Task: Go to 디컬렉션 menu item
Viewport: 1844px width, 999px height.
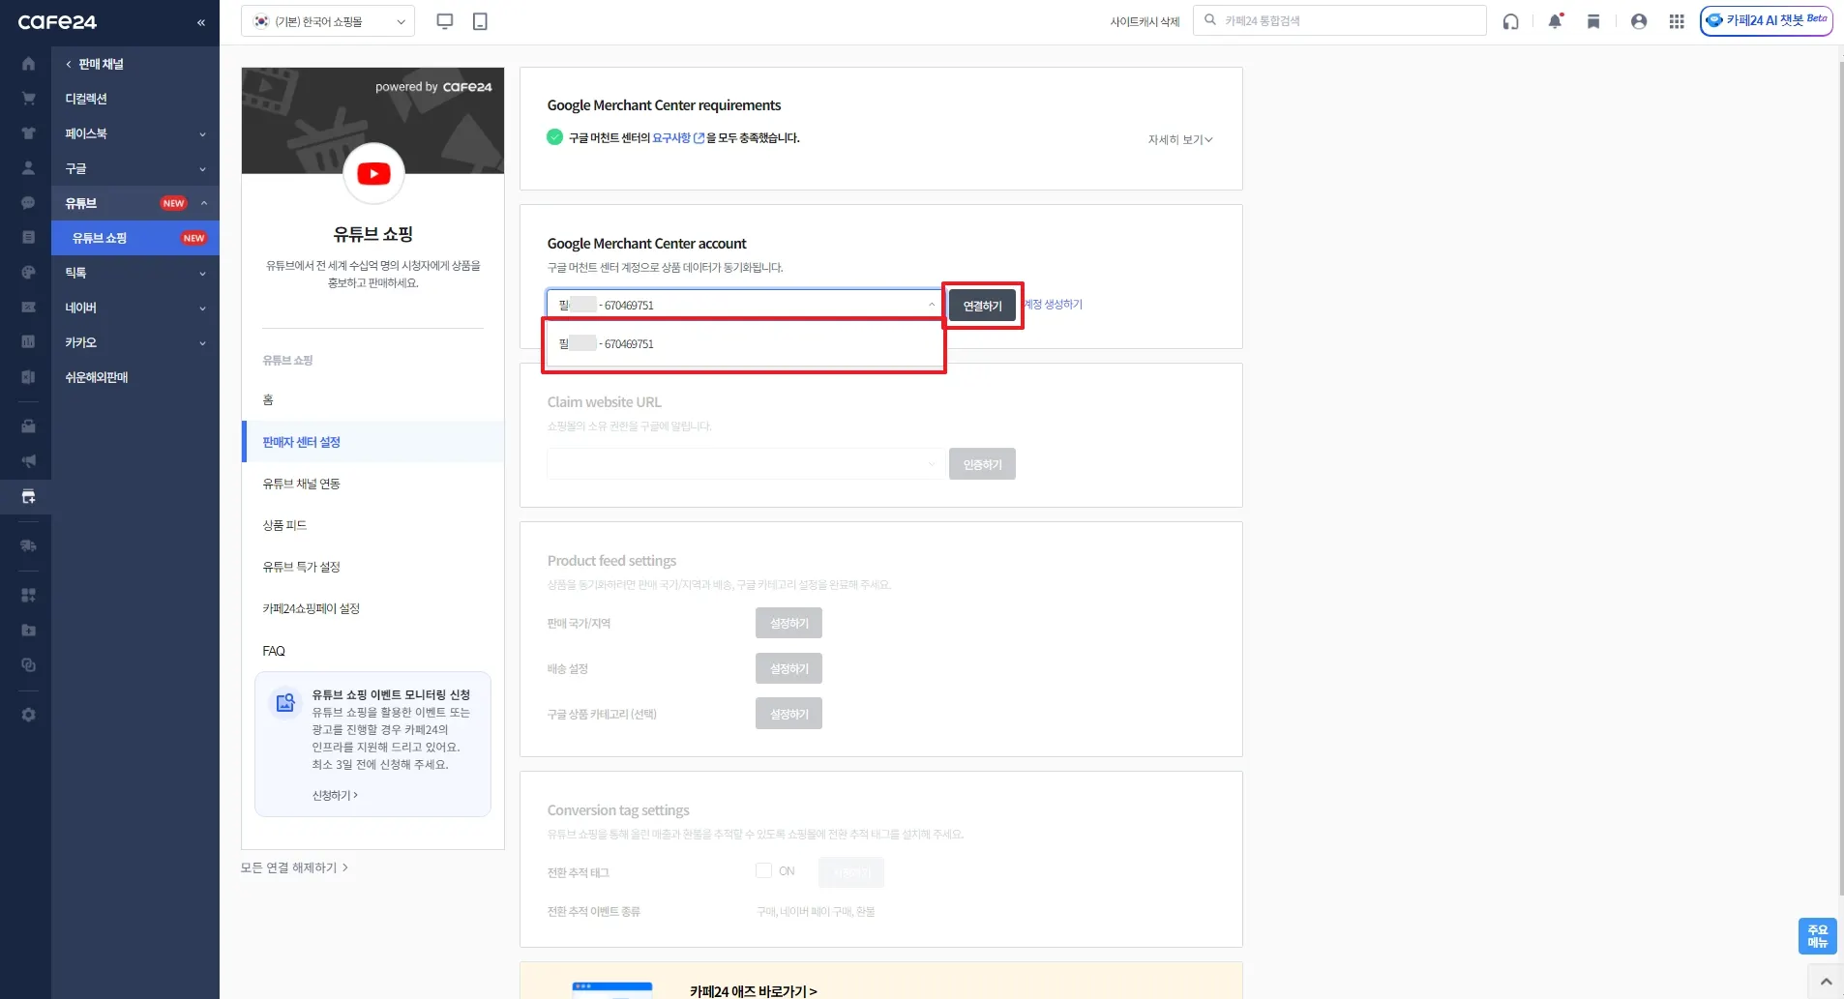Action: 86,99
